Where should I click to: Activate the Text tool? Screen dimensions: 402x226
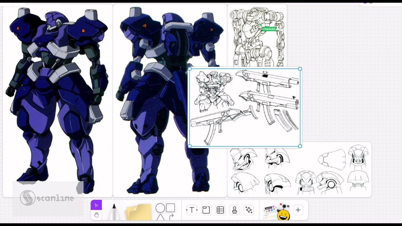[x=192, y=210]
